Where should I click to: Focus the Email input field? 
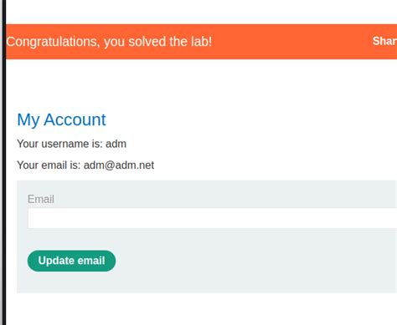pos(212,218)
